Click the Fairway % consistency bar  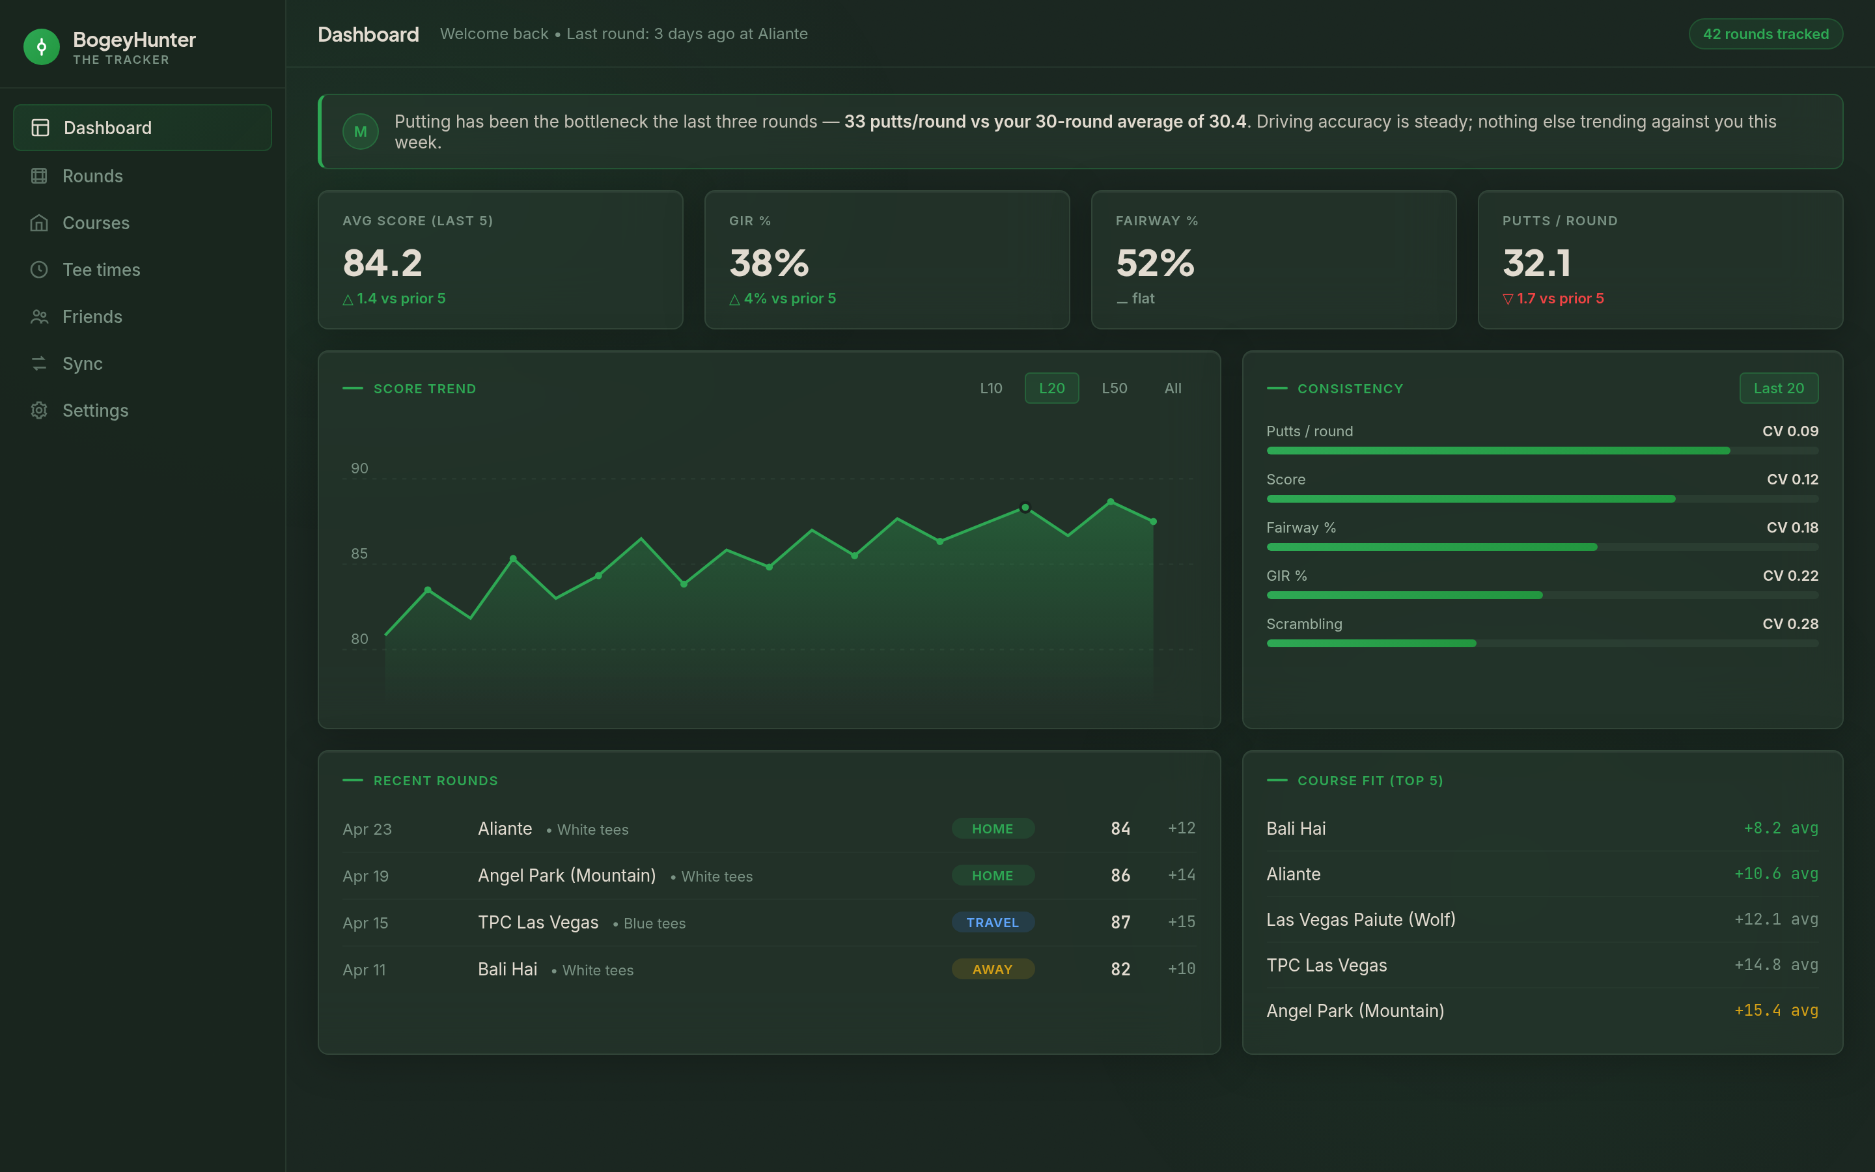click(1542, 546)
